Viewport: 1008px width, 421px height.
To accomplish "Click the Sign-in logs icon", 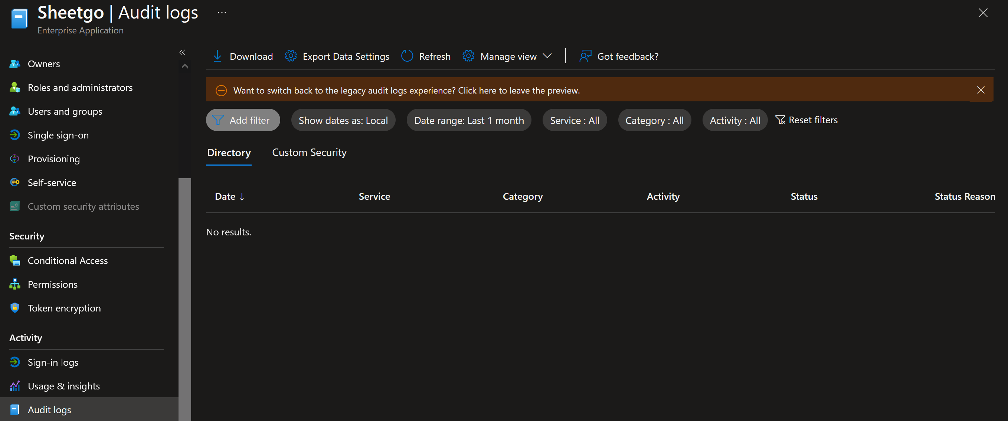I will pos(15,362).
